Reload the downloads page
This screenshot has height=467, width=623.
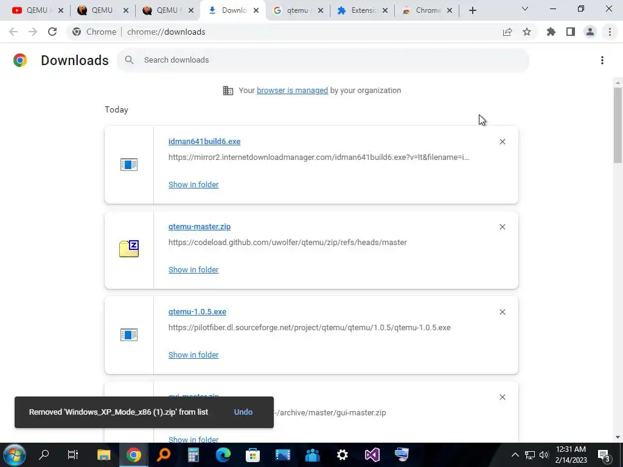click(52, 32)
